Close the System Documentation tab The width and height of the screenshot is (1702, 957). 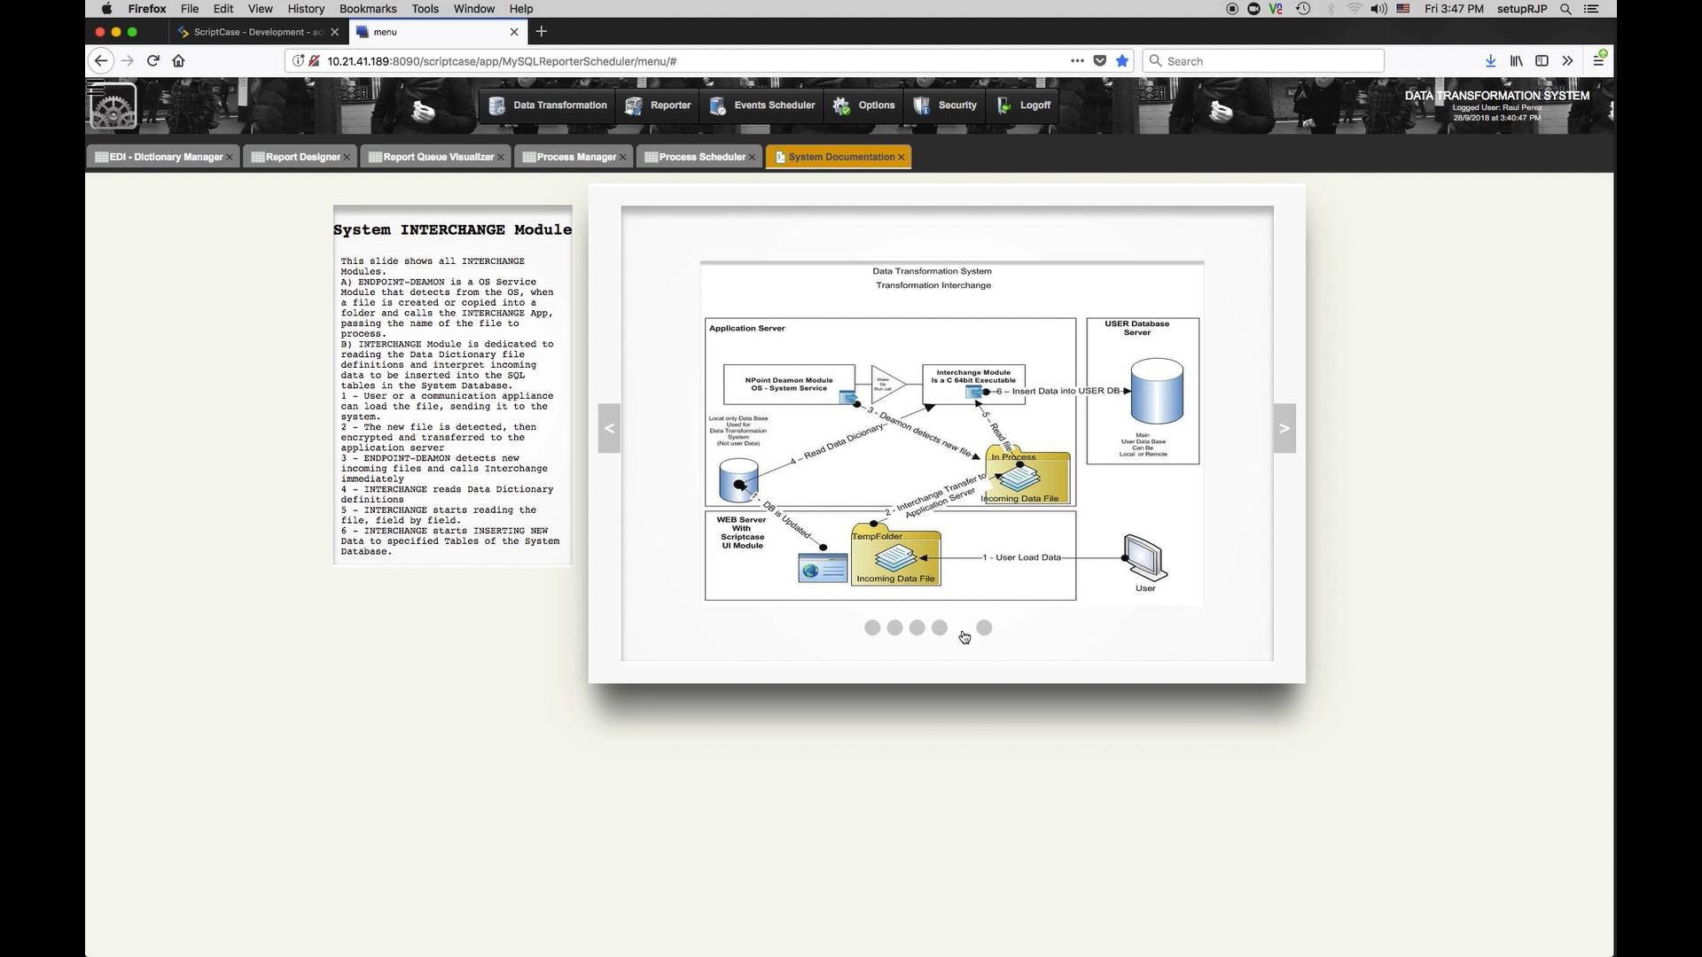(x=902, y=157)
